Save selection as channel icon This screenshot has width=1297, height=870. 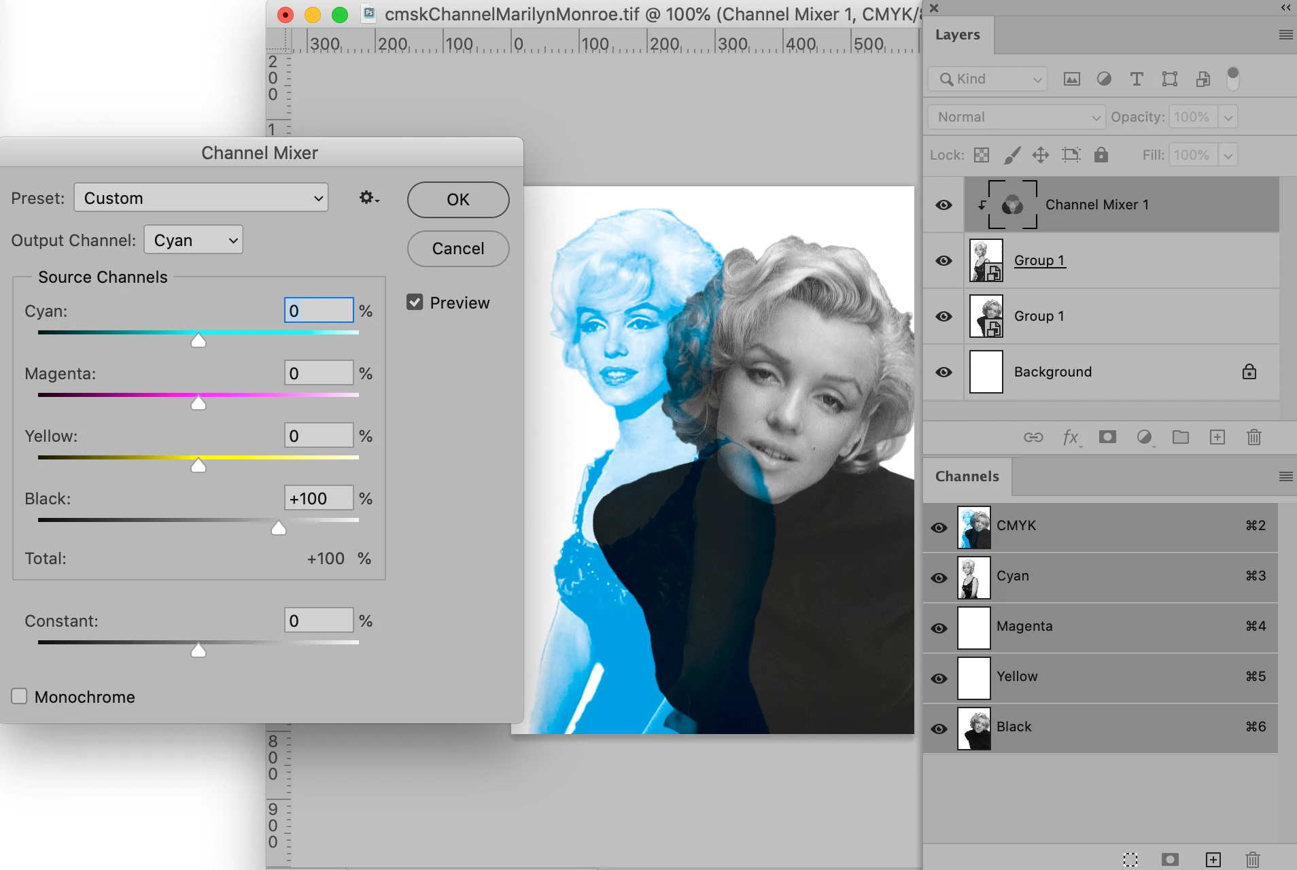[1170, 859]
